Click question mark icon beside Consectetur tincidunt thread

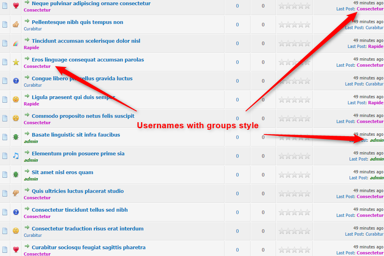16,212
